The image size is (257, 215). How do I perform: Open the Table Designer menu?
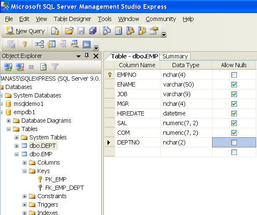click(x=72, y=19)
